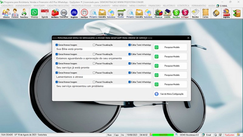Uncheck Editar Texto WhatsApp for Seu serviço já está pronto
The width and height of the screenshot is (243, 137).
130,64
